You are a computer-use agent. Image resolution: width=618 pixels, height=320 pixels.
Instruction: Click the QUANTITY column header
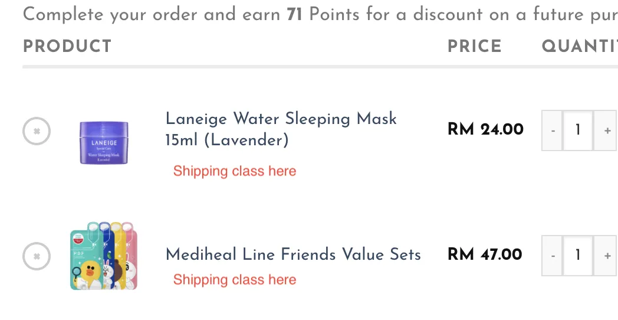tap(579, 47)
